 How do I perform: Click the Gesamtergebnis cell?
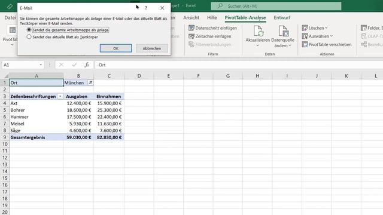(37, 137)
